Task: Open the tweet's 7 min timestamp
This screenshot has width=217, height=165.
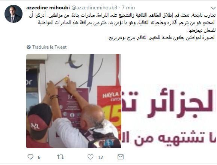Action: click(128, 7)
